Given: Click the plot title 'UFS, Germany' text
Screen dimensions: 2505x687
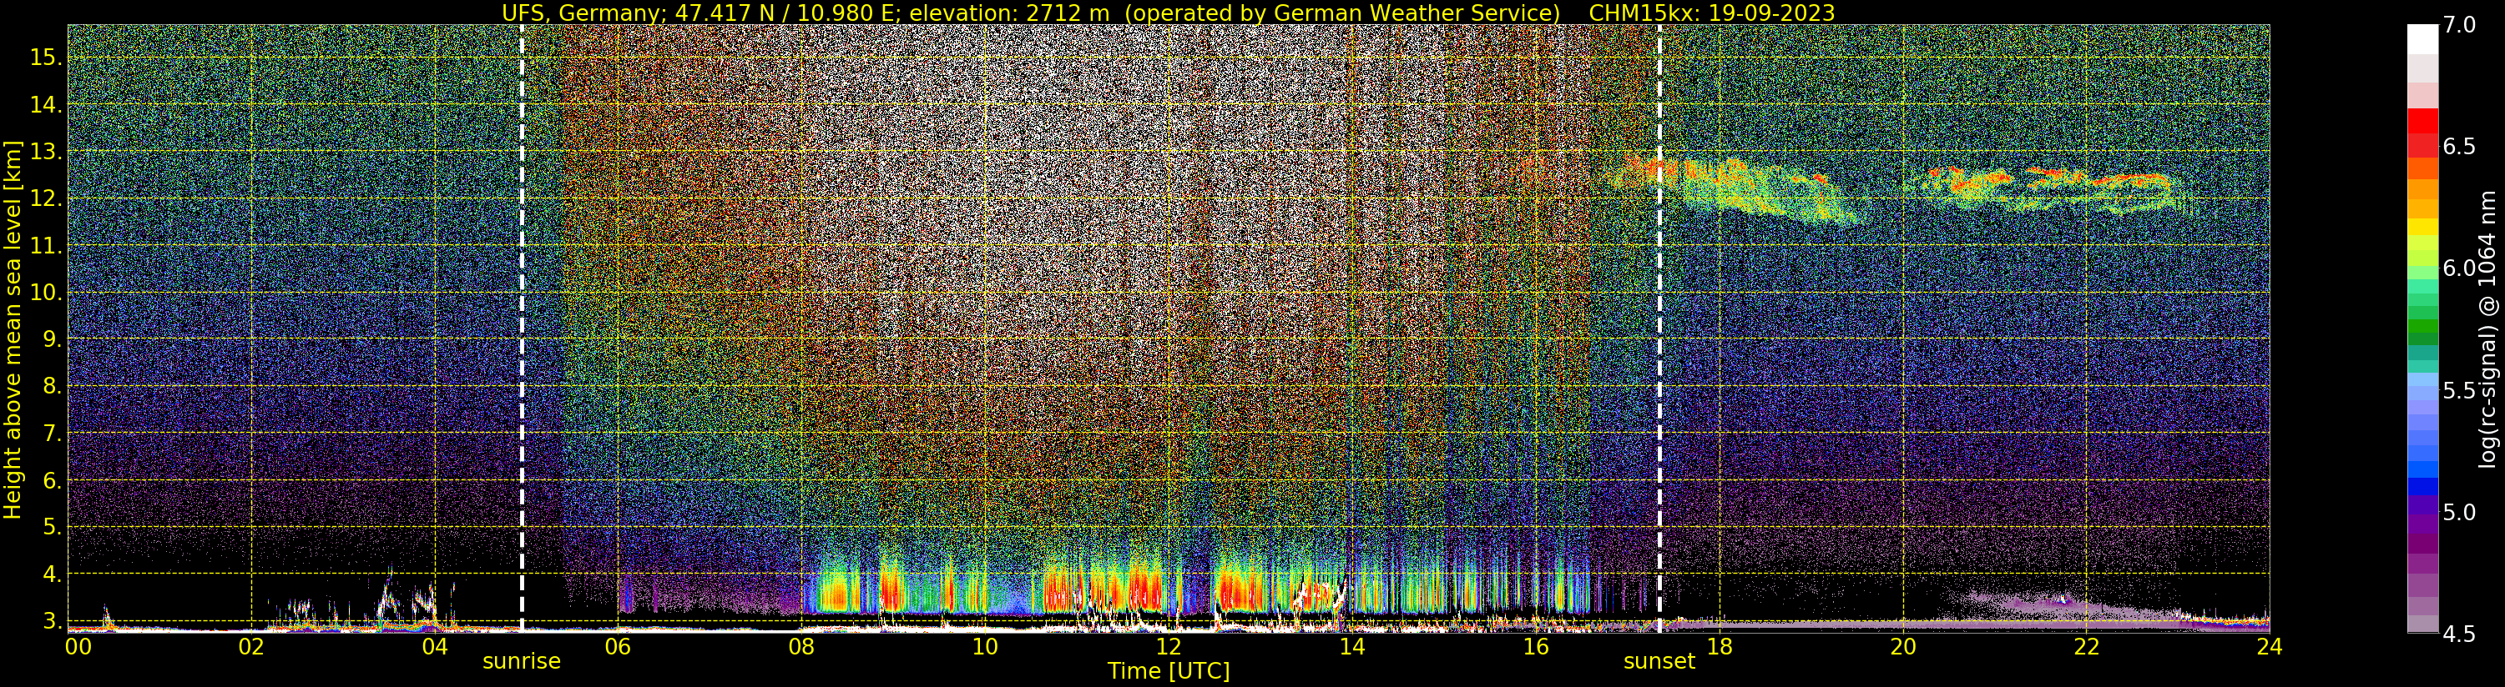Looking at the screenshot, I should pos(579,13).
